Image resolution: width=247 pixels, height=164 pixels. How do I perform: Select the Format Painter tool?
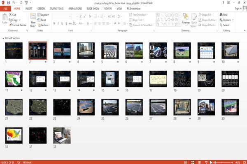click(18, 25)
